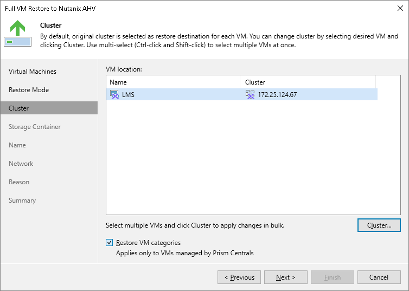Cancel the restore wizard
409x291 pixels.
pyautogui.click(x=379, y=277)
